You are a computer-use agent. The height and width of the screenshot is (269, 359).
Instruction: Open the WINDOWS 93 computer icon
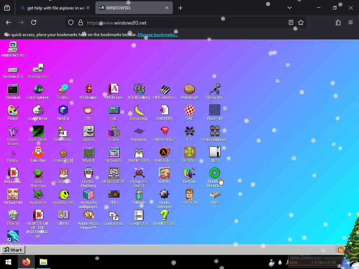click(x=13, y=49)
